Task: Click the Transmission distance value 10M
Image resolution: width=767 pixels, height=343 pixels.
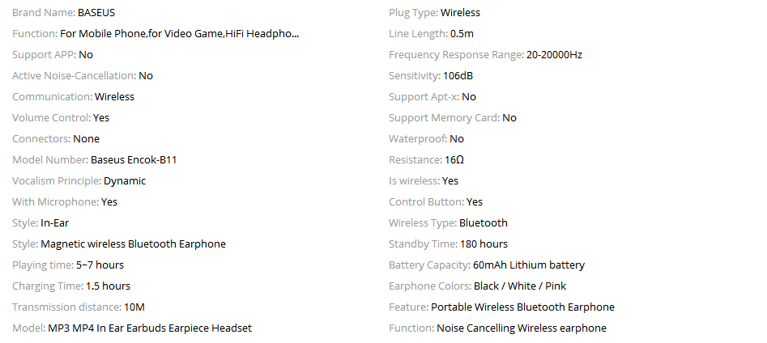Action: [x=134, y=307]
